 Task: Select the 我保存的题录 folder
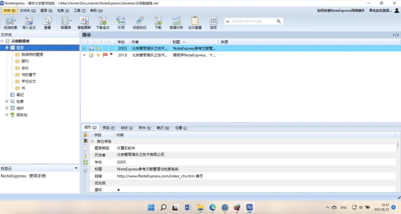[x=32, y=55]
